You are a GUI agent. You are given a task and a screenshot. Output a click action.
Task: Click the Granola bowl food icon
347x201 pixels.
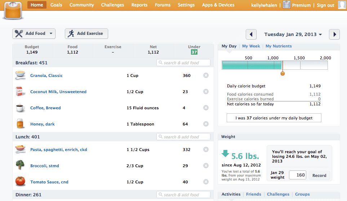[x=20, y=76]
